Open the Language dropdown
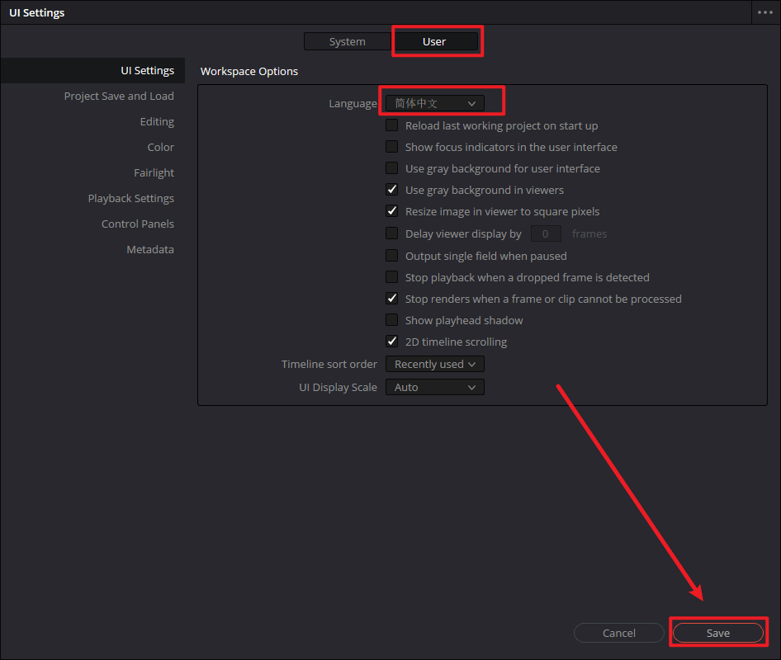 click(435, 103)
